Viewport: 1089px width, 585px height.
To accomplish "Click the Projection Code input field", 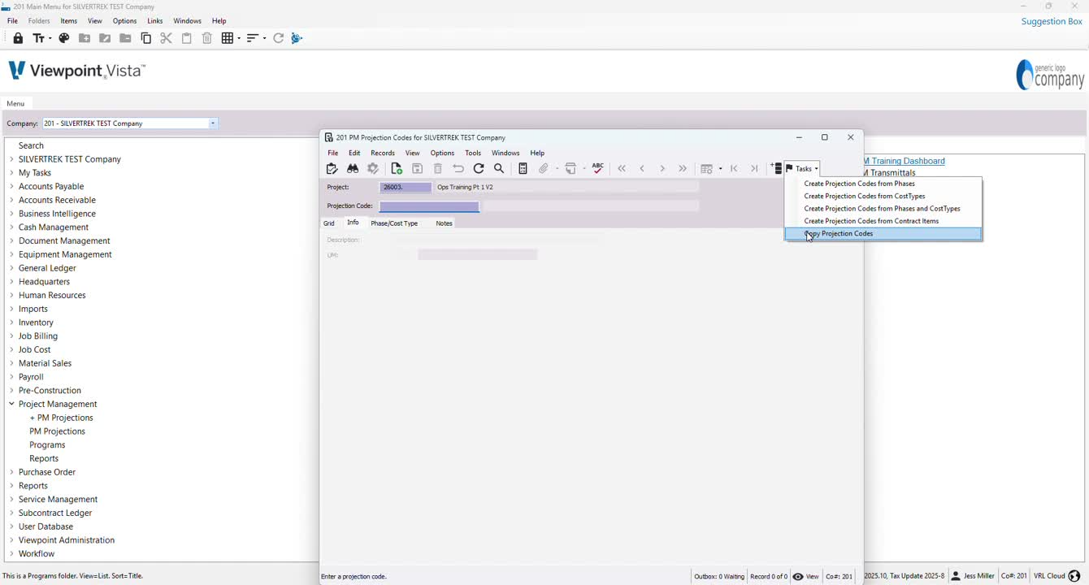I will [429, 206].
